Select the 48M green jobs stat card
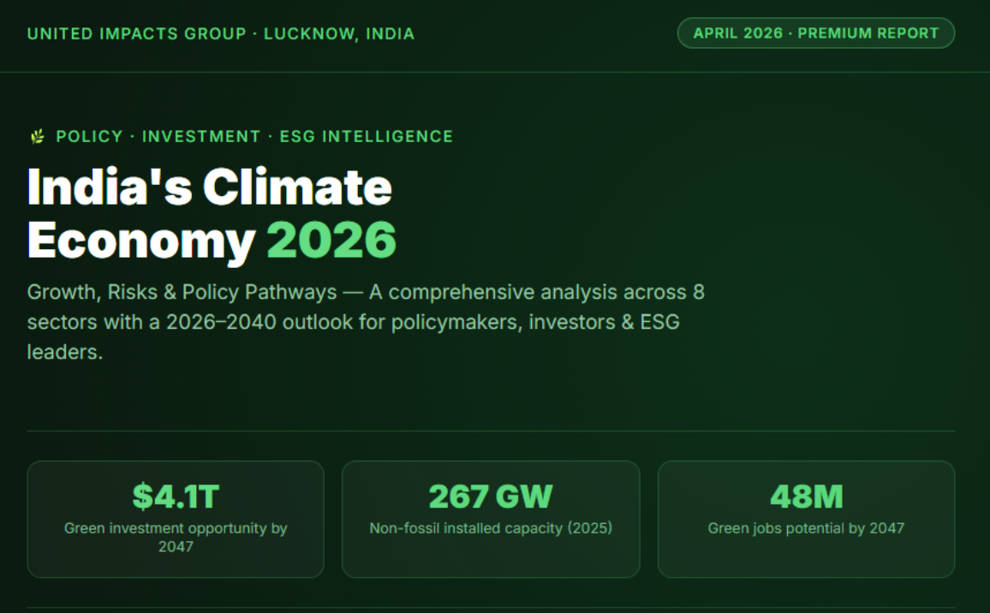 tap(806, 519)
